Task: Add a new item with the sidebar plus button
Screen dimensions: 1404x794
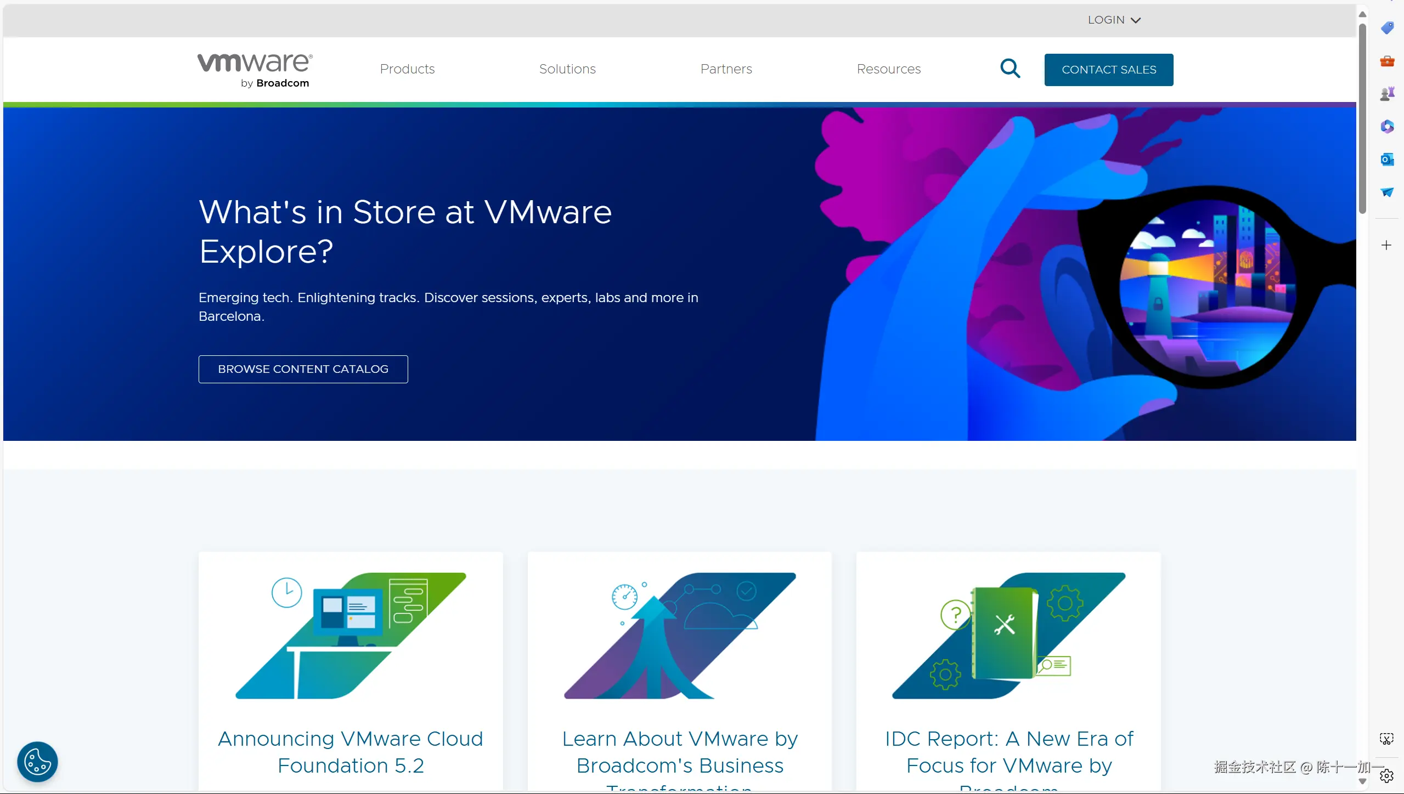Action: click(x=1386, y=245)
